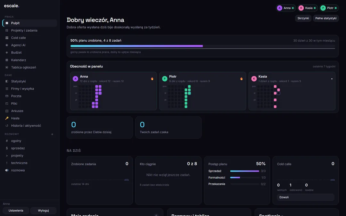Click the Dzwoń button
The height and width of the screenshot is (216, 346).
(x=306, y=197)
